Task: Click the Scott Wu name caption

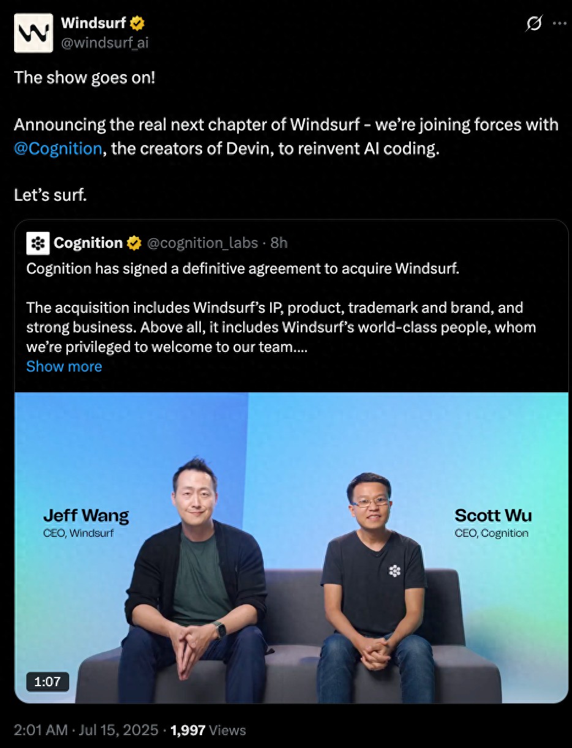Action: pyautogui.click(x=493, y=515)
